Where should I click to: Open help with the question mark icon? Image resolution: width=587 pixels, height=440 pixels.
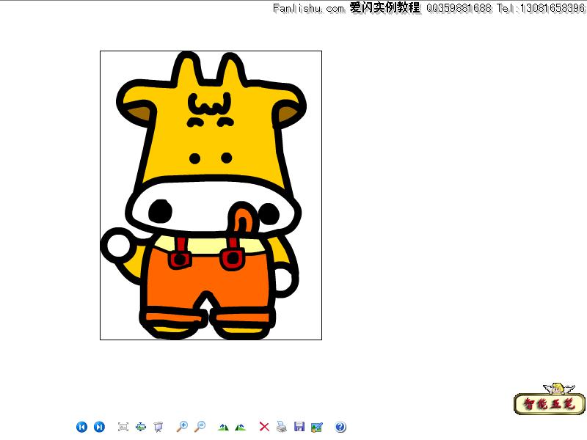(340, 427)
